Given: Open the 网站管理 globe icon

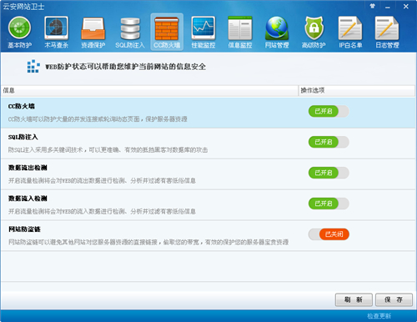Looking at the screenshot, I should click(x=277, y=33).
